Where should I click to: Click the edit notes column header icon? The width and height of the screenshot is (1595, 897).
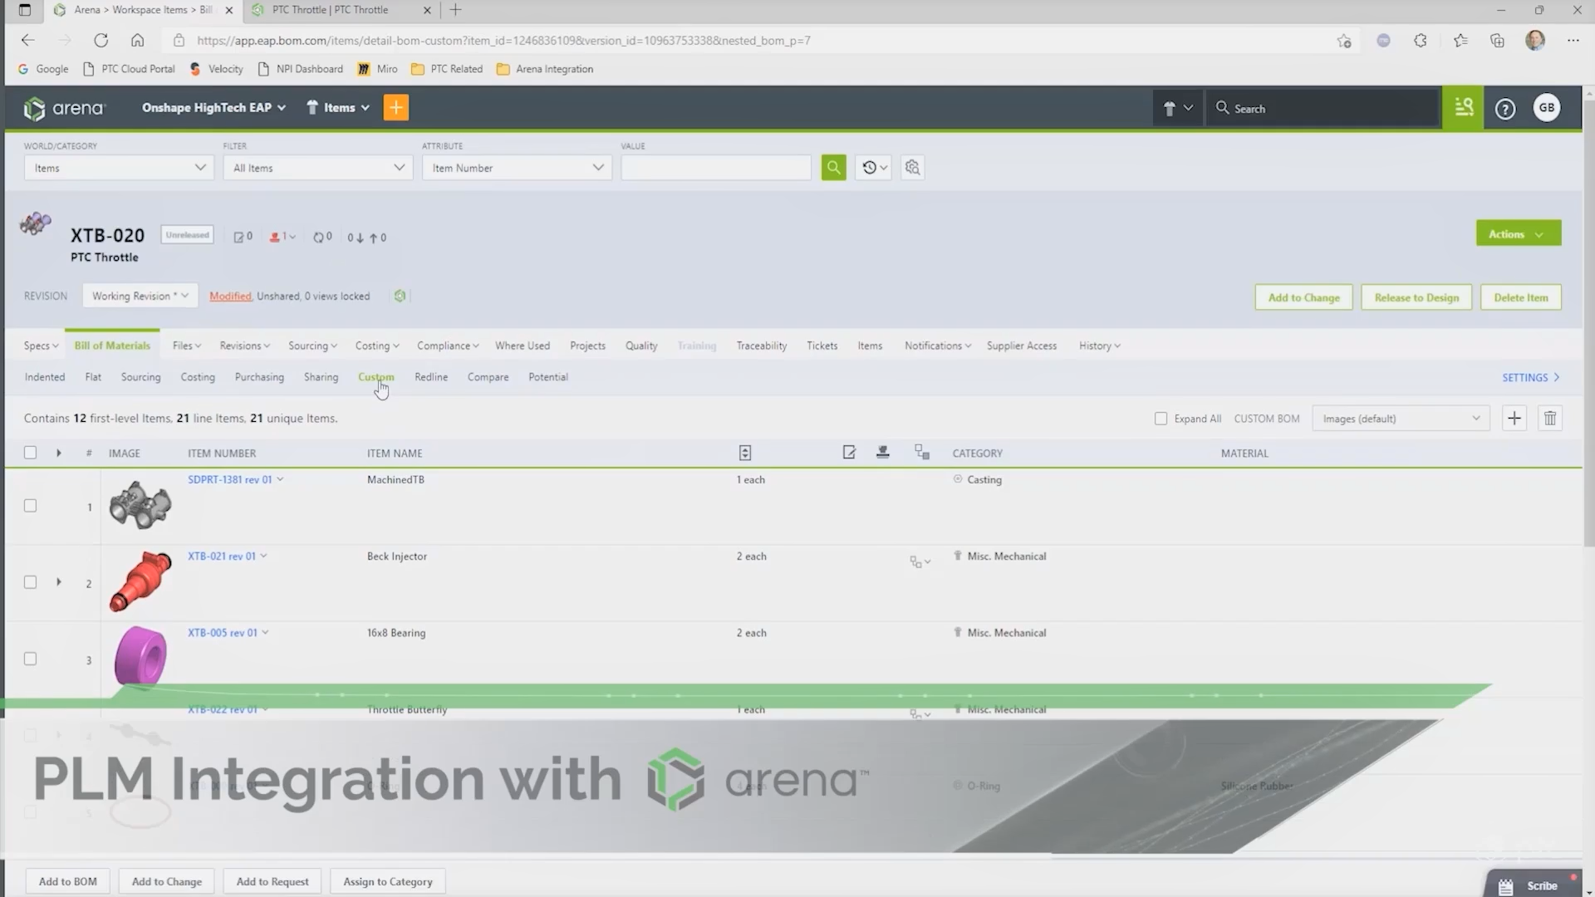[849, 452]
